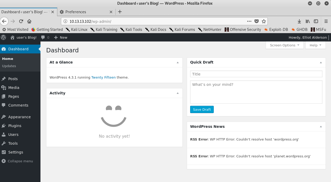331x182 pixels.
Task: Expand the Screen Options panel
Action: click(x=285, y=45)
